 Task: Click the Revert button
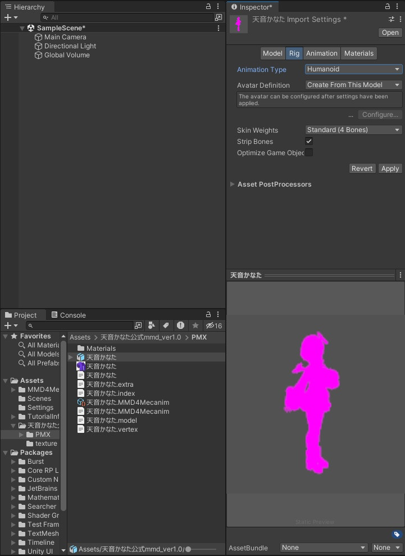click(362, 169)
